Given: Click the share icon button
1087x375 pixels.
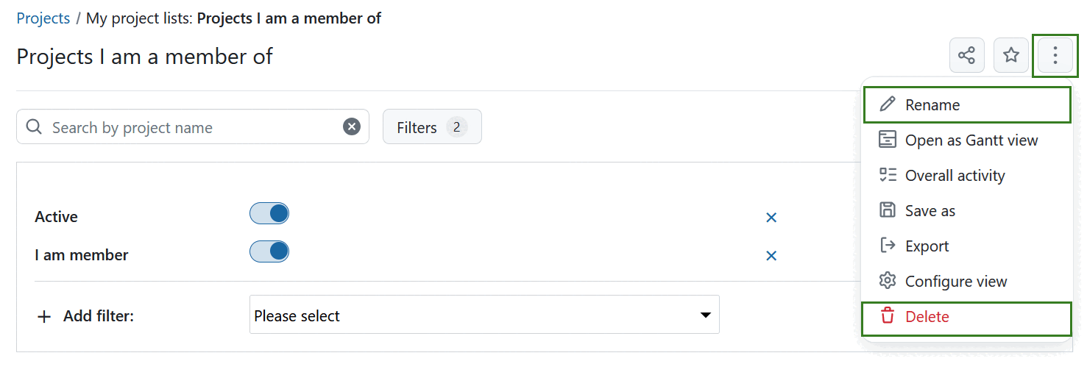Looking at the screenshot, I should 966,55.
